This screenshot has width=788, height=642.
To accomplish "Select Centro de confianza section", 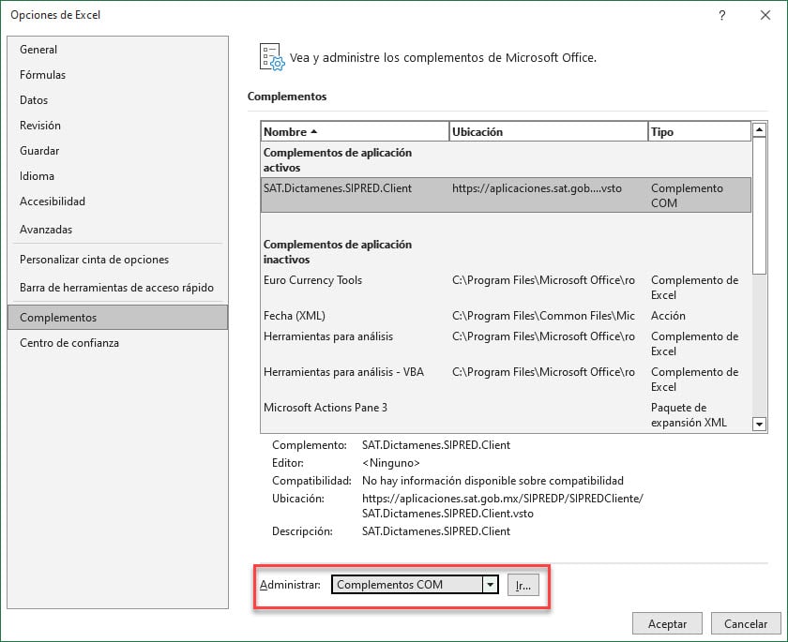I will (69, 343).
